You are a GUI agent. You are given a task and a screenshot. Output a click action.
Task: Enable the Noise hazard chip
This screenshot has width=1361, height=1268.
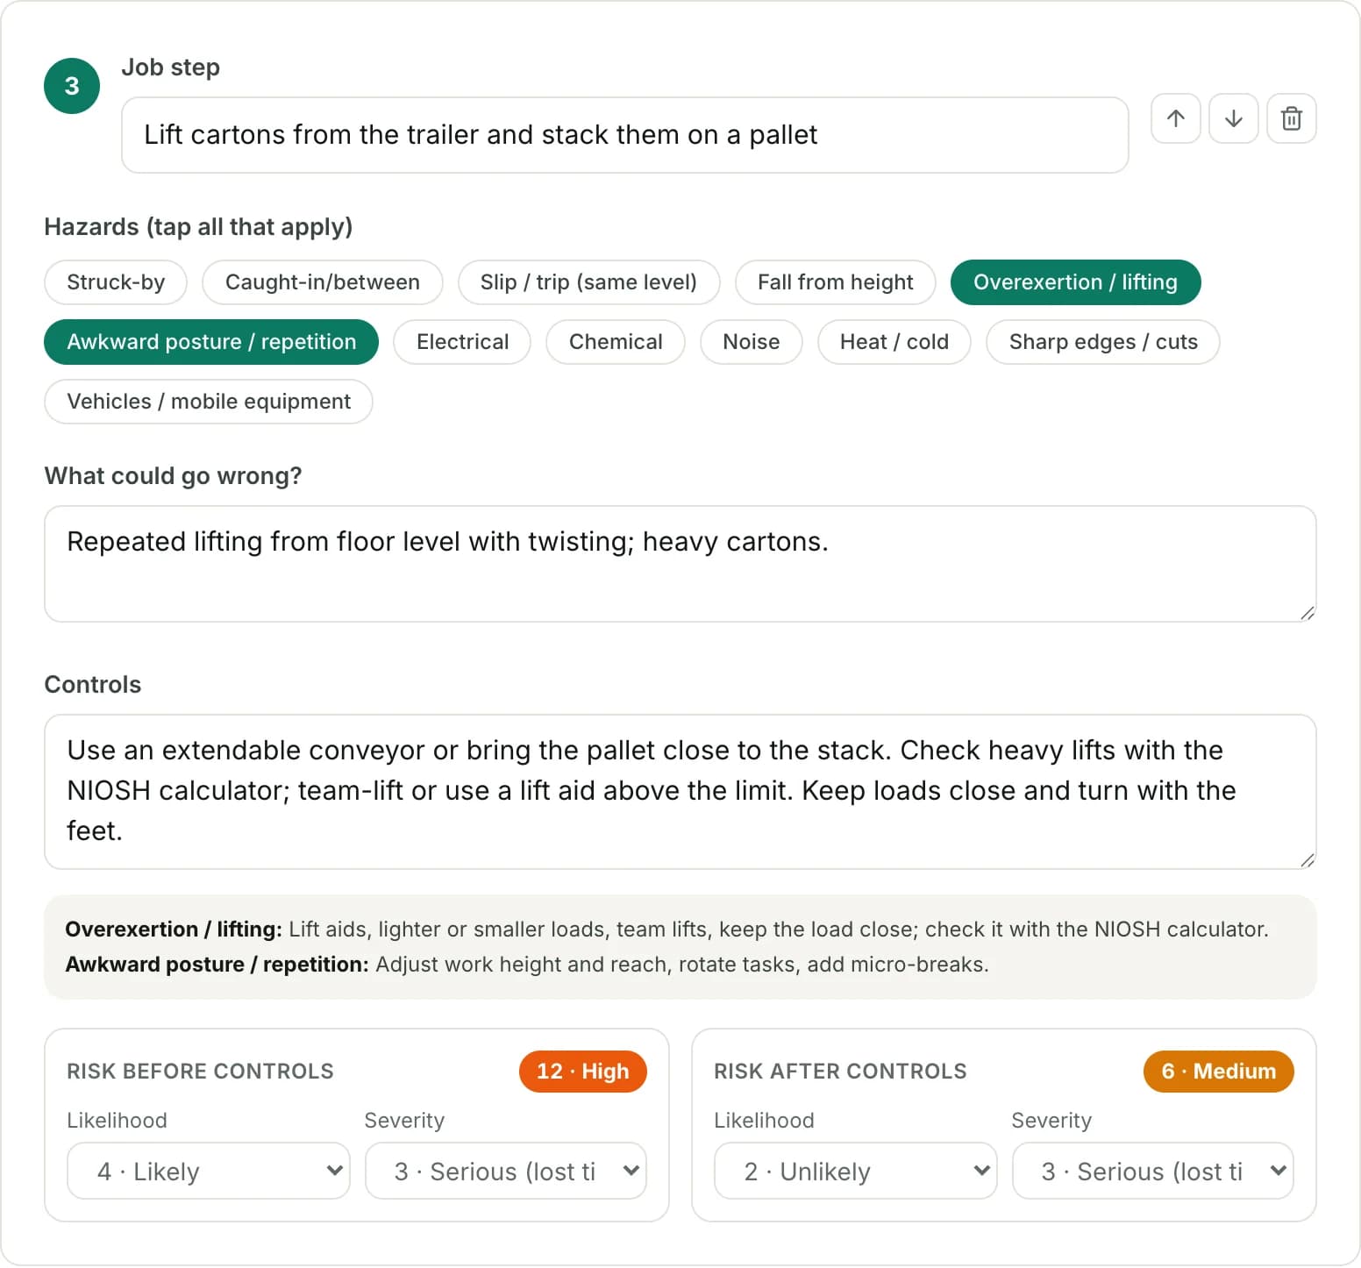pyautogui.click(x=751, y=342)
